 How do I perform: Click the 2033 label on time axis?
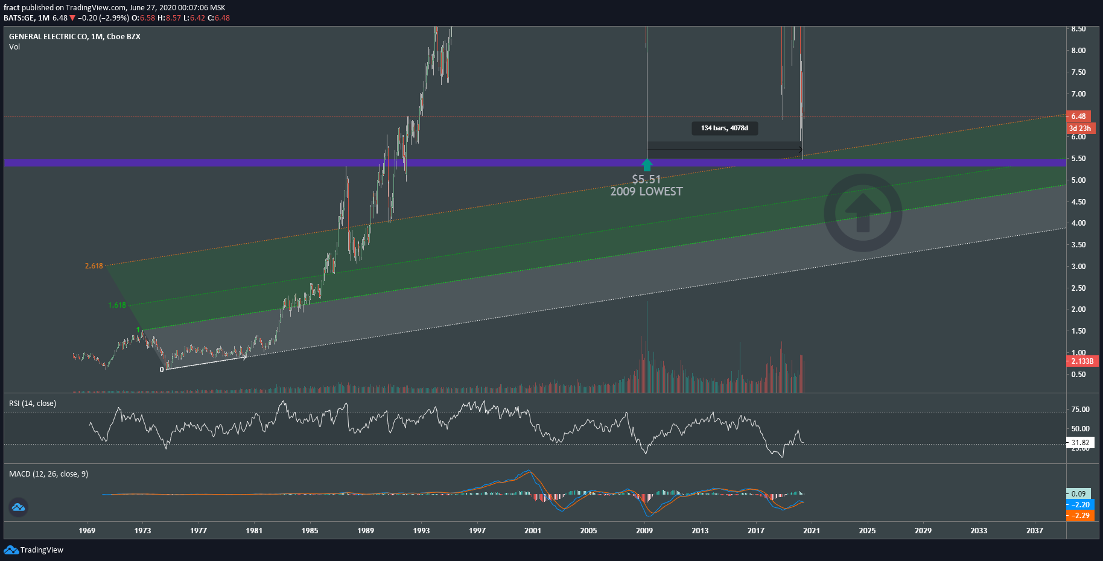979,531
